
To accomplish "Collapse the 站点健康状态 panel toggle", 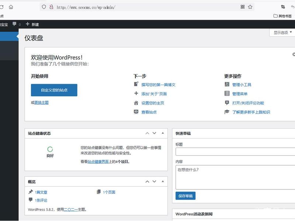I will pyautogui.click(x=163, y=133).
